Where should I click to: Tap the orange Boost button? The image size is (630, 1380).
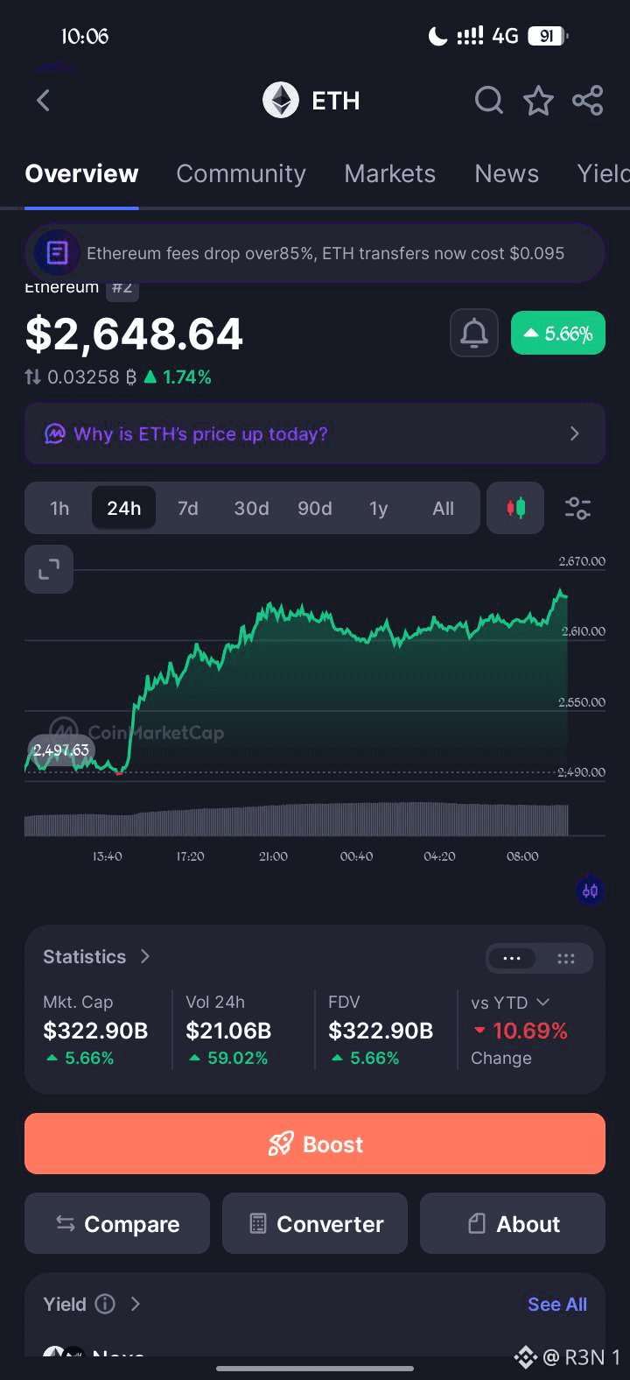(315, 1144)
